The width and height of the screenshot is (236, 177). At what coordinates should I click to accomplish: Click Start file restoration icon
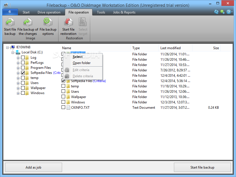click(69, 22)
